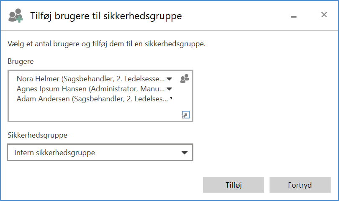
Task: Click the instruction text below the title
Action: coord(106,43)
